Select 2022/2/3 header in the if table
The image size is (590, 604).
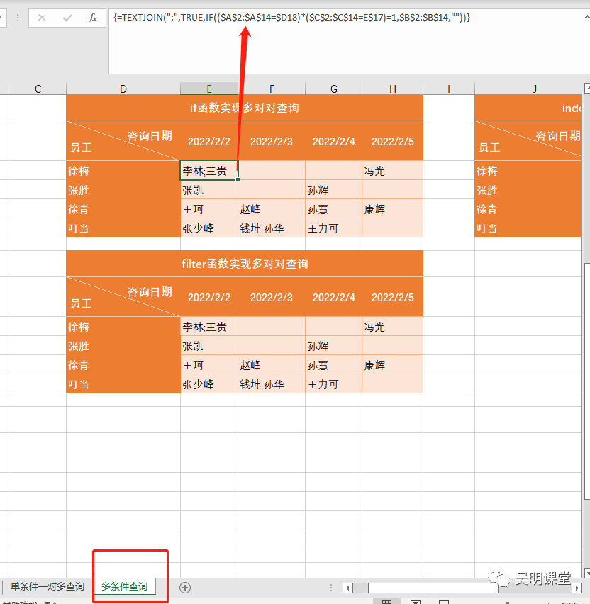coord(272,141)
